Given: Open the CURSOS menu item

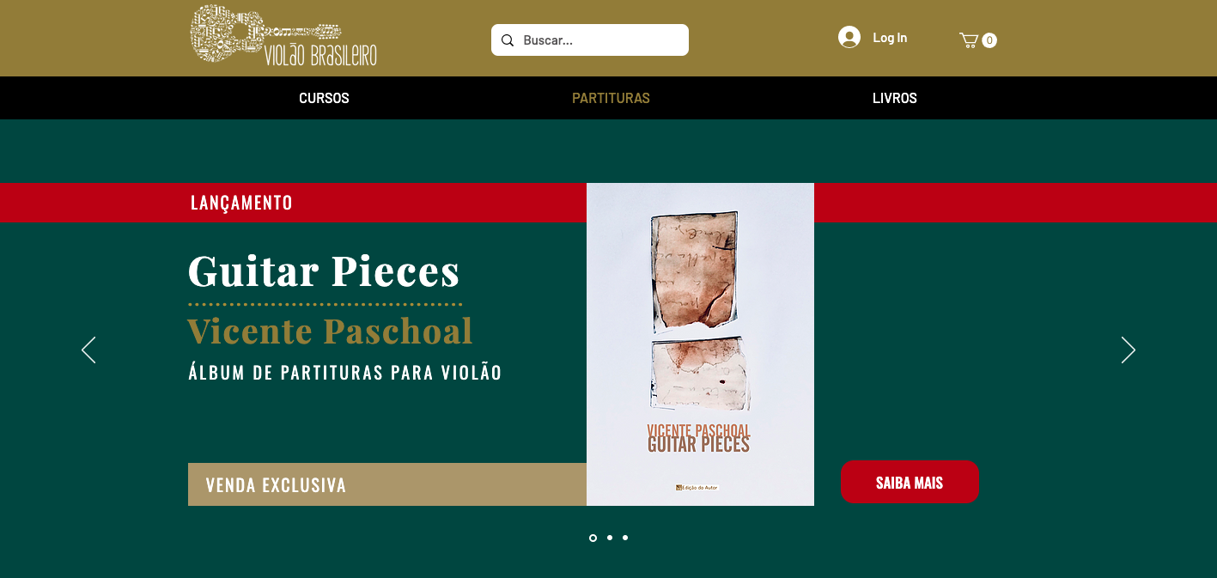Looking at the screenshot, I should tap(324, 98).
